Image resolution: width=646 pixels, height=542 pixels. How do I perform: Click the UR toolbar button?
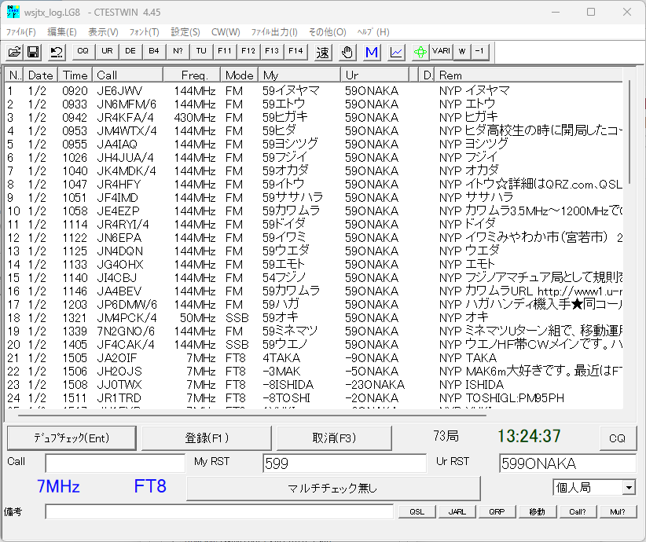pos(107,52)
